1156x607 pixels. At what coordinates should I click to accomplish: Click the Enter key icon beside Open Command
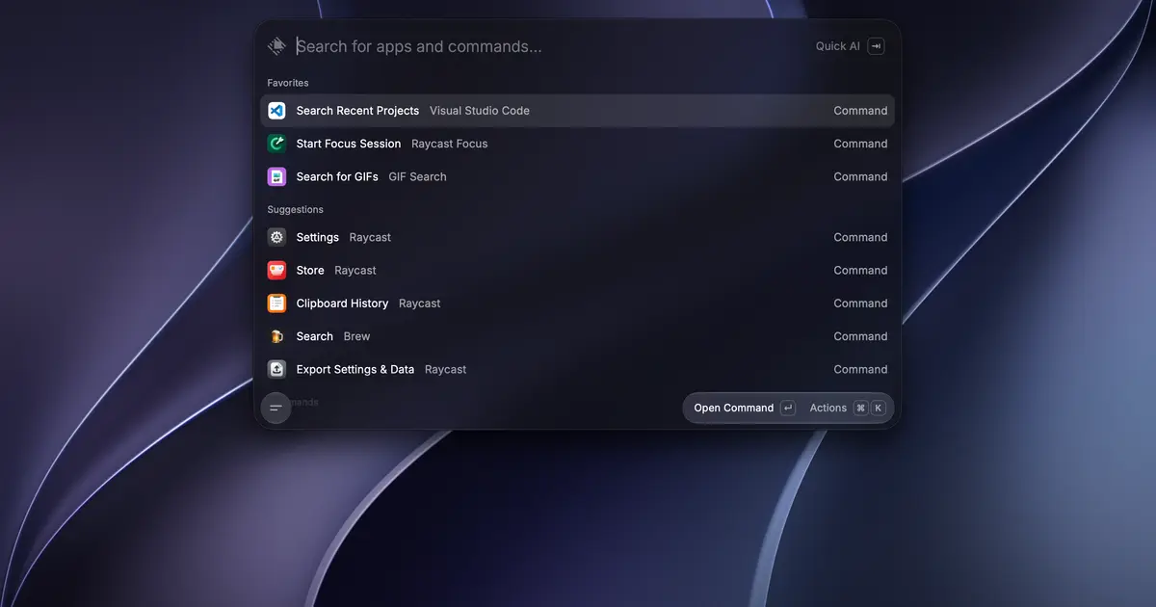(x=788, y=408)
